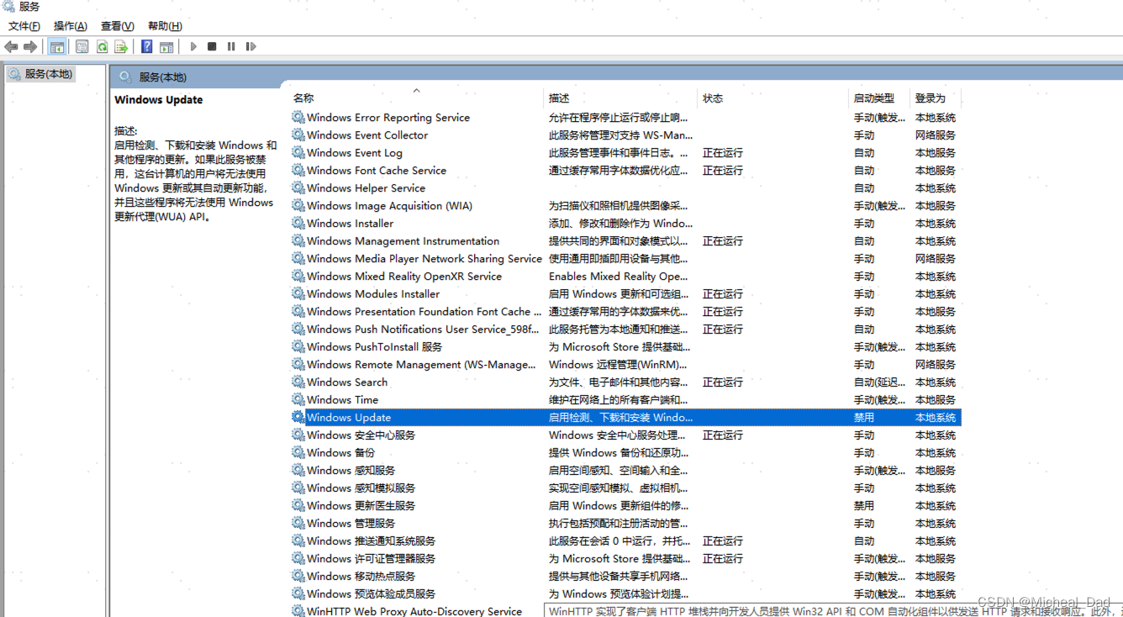
Task: Toggle the show/hide console tree icon
Action: click(57, 47)
